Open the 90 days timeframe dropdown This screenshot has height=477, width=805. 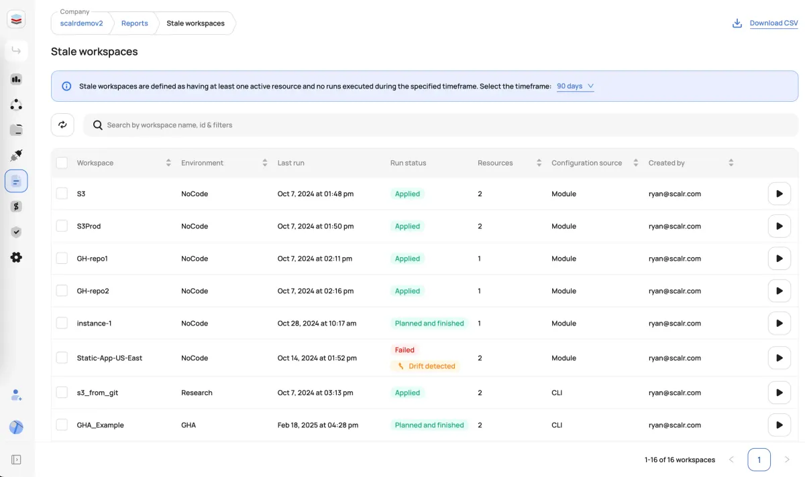[x=575, y=86]
